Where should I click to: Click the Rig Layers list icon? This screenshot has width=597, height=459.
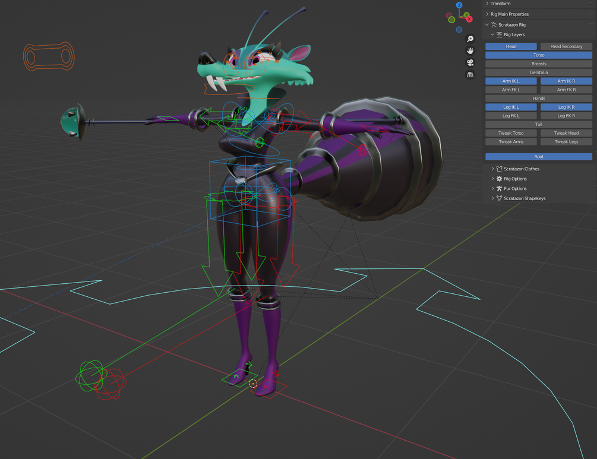pos(499,34)
